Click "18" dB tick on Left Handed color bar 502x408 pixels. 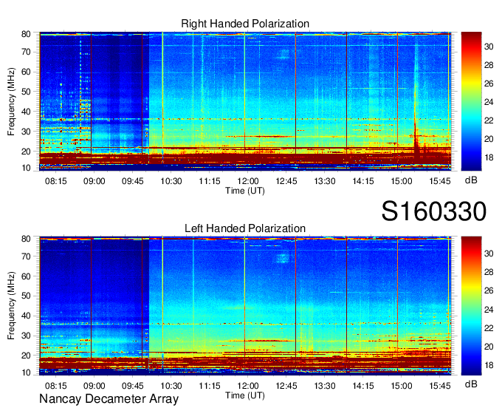489,365
